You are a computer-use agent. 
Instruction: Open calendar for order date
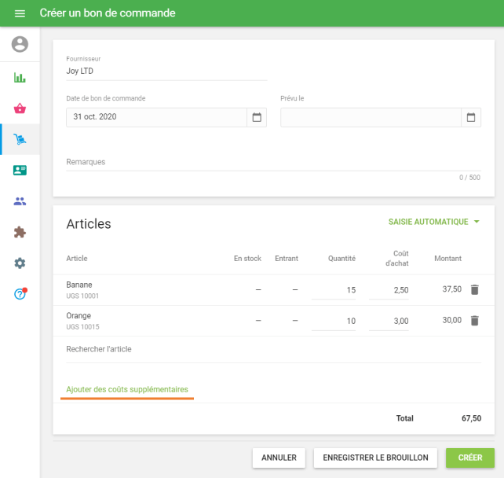coord(256,117)
